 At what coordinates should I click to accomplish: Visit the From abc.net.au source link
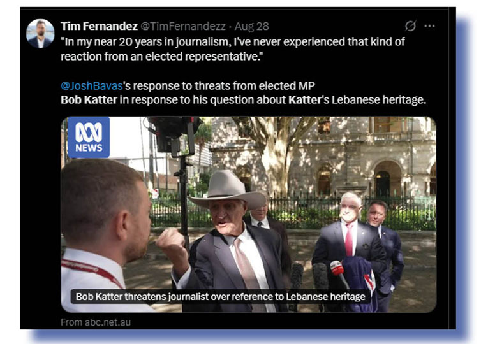coord(96,322)
